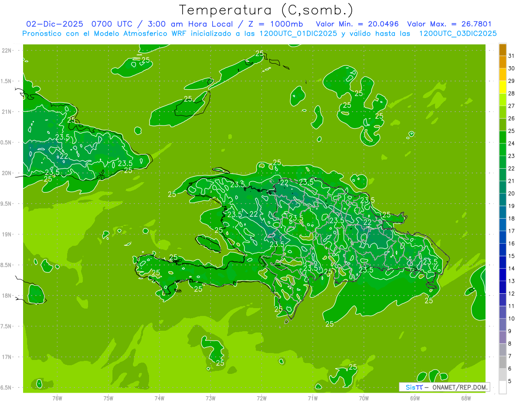Click the 'SisTT - ONAMET/REP.DOM.' logo box
The width and height of the screenshot is (523, 404).
[x=444, y=387]
